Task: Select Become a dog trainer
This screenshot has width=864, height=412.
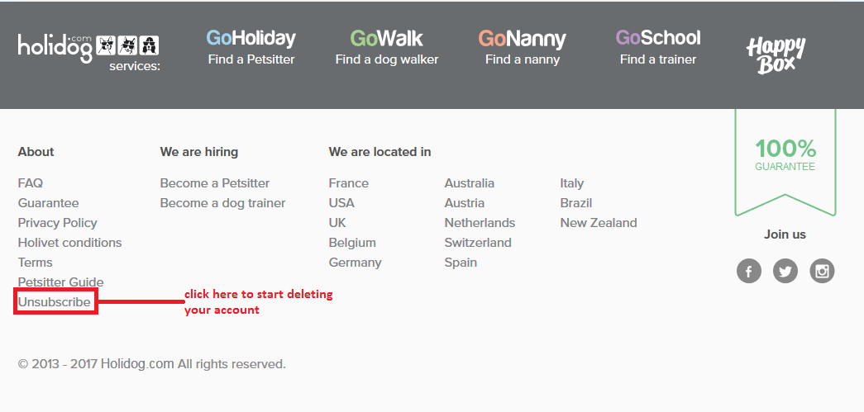Action: [222, 203]
